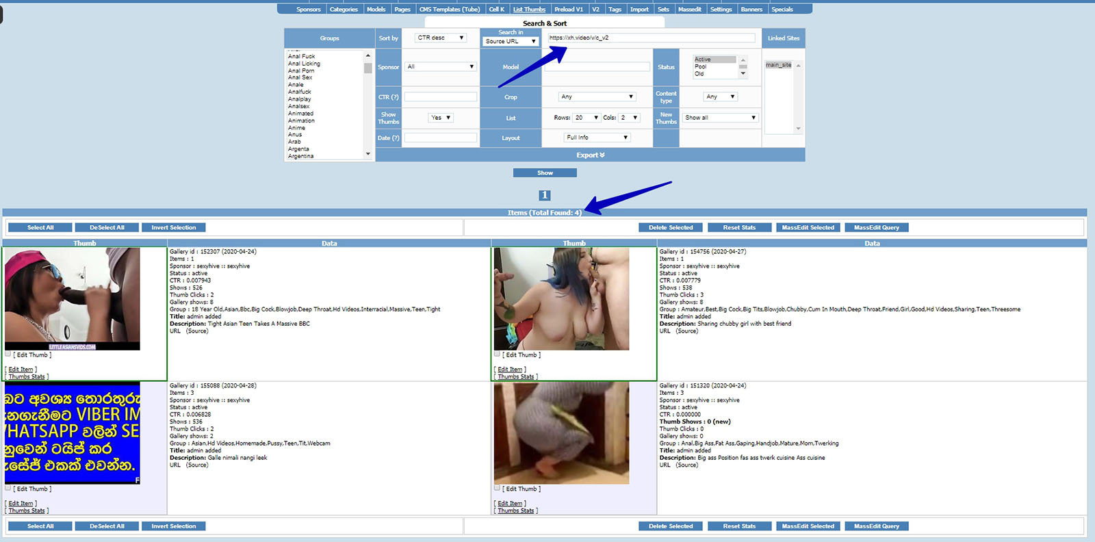Tick Edit Thumb checkbox for gallery 151320

497,489
